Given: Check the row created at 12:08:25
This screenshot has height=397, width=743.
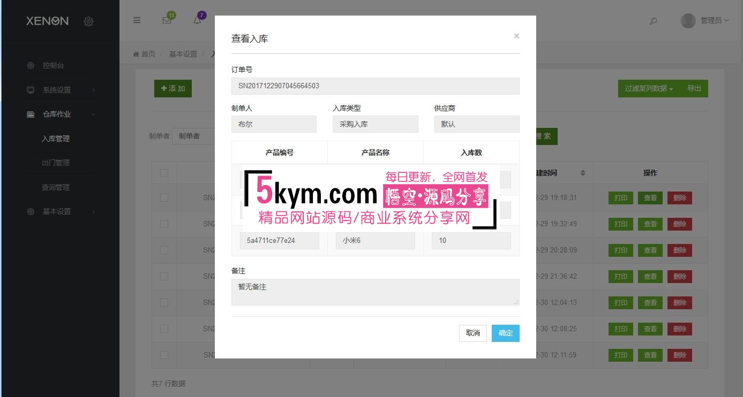Looking at the screenshot, I should tap(164, 329).
